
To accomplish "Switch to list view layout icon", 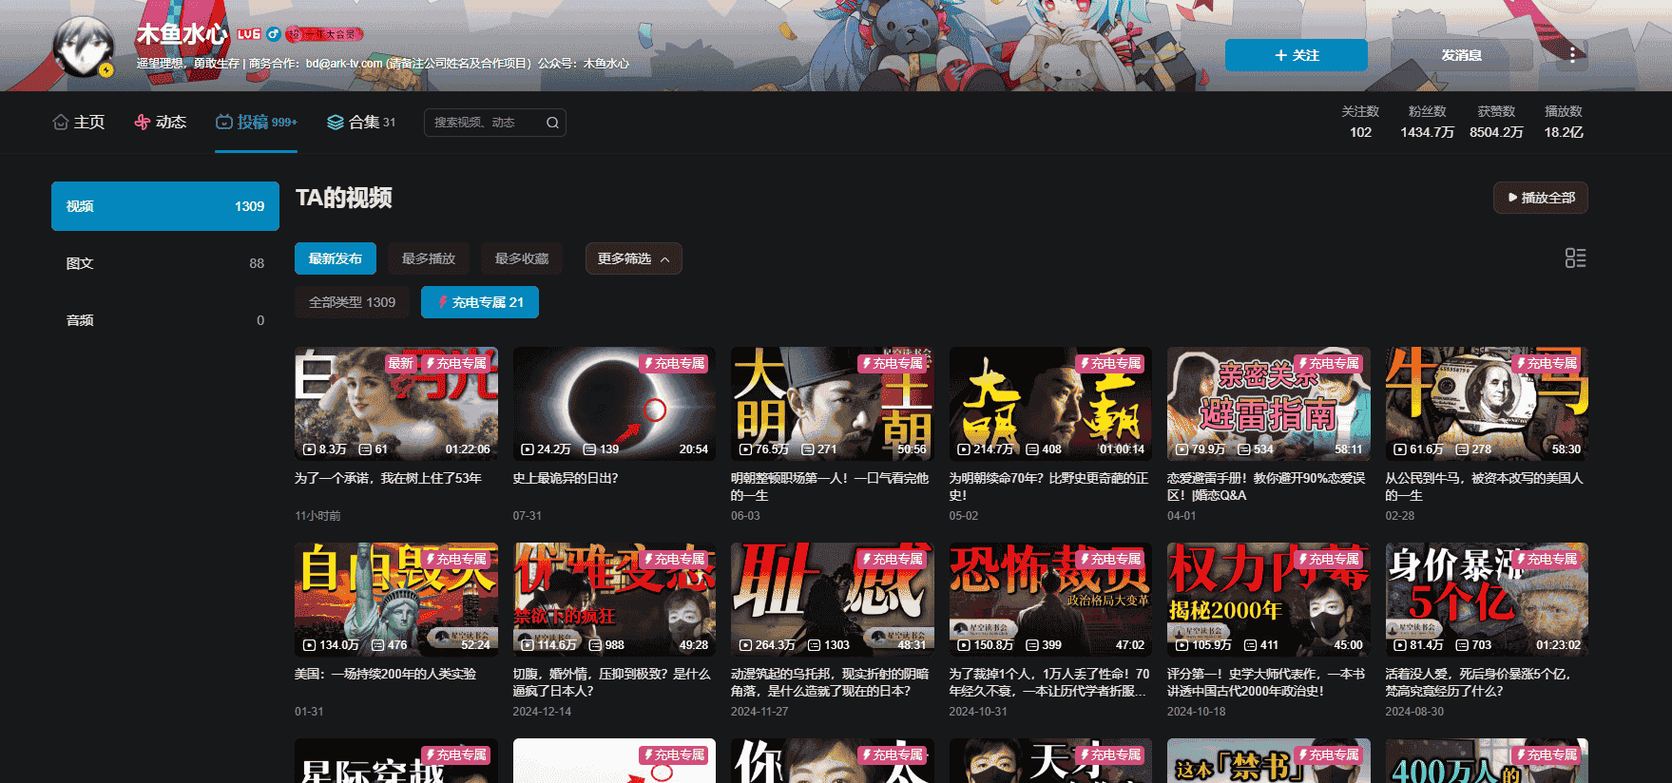I will pyautogui.click(x=1575, y=258).
